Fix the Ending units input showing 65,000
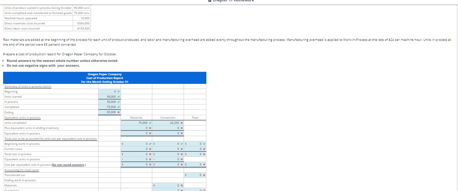Viewport: 458px width, 191px height. 109,112
